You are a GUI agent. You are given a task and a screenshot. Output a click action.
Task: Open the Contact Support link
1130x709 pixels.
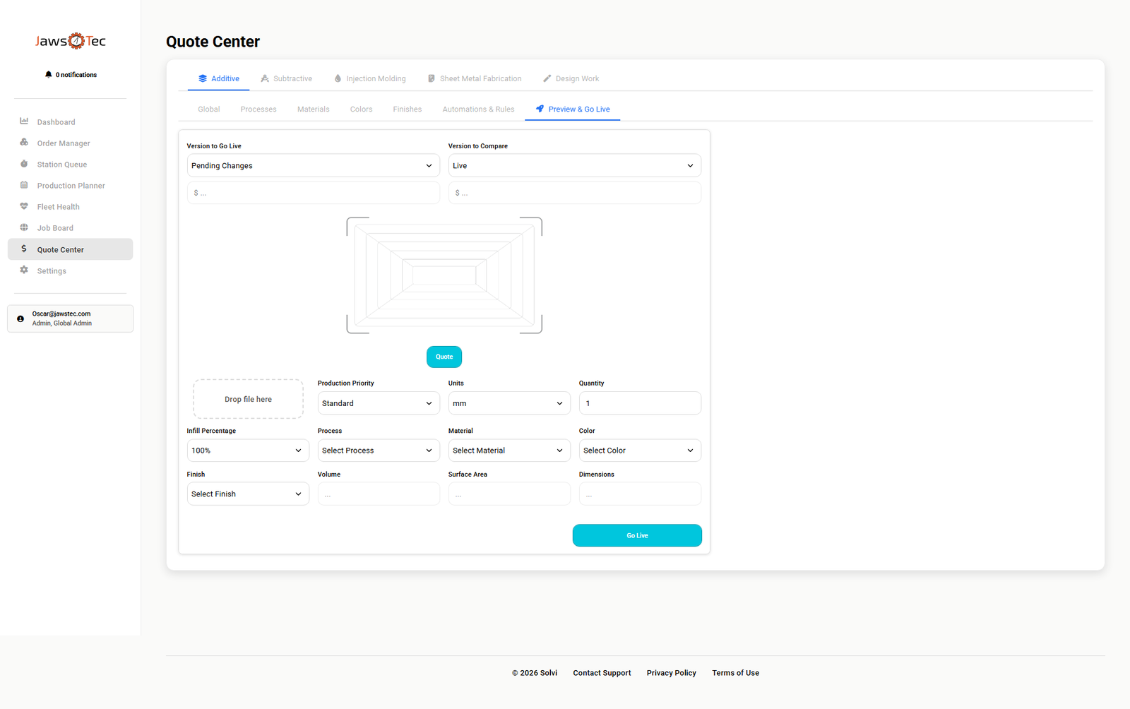pyautogui.click(x=602, y=673)
